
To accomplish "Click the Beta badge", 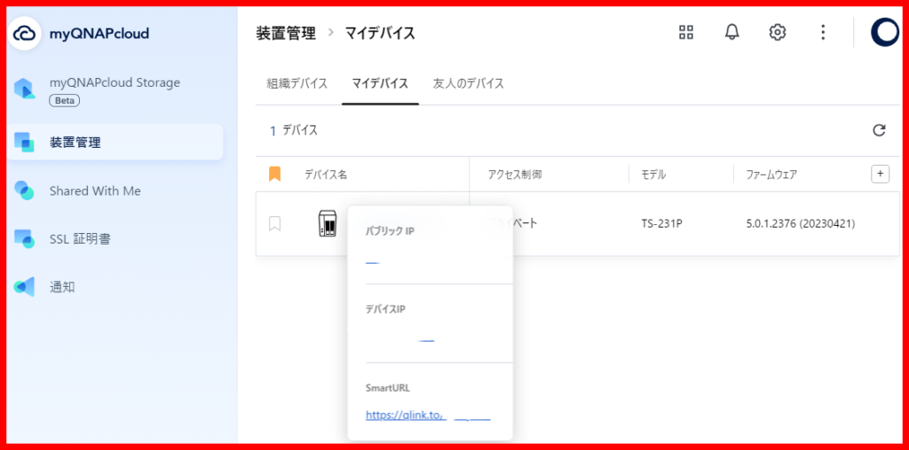I will click(64, 101).
